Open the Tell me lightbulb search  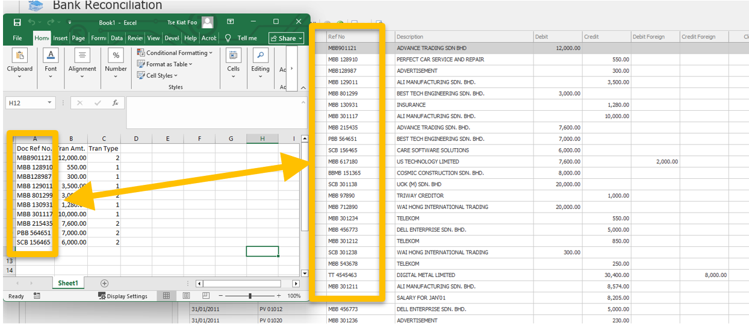pyautogui.click(x=228, y=38)
